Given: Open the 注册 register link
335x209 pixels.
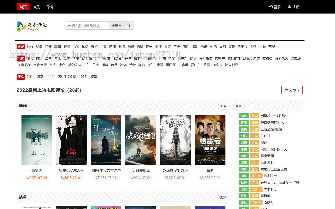Looking at the screenshot, I should point(294,7).
